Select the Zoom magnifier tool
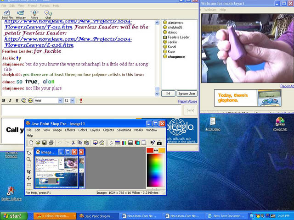 pos(29,159)
